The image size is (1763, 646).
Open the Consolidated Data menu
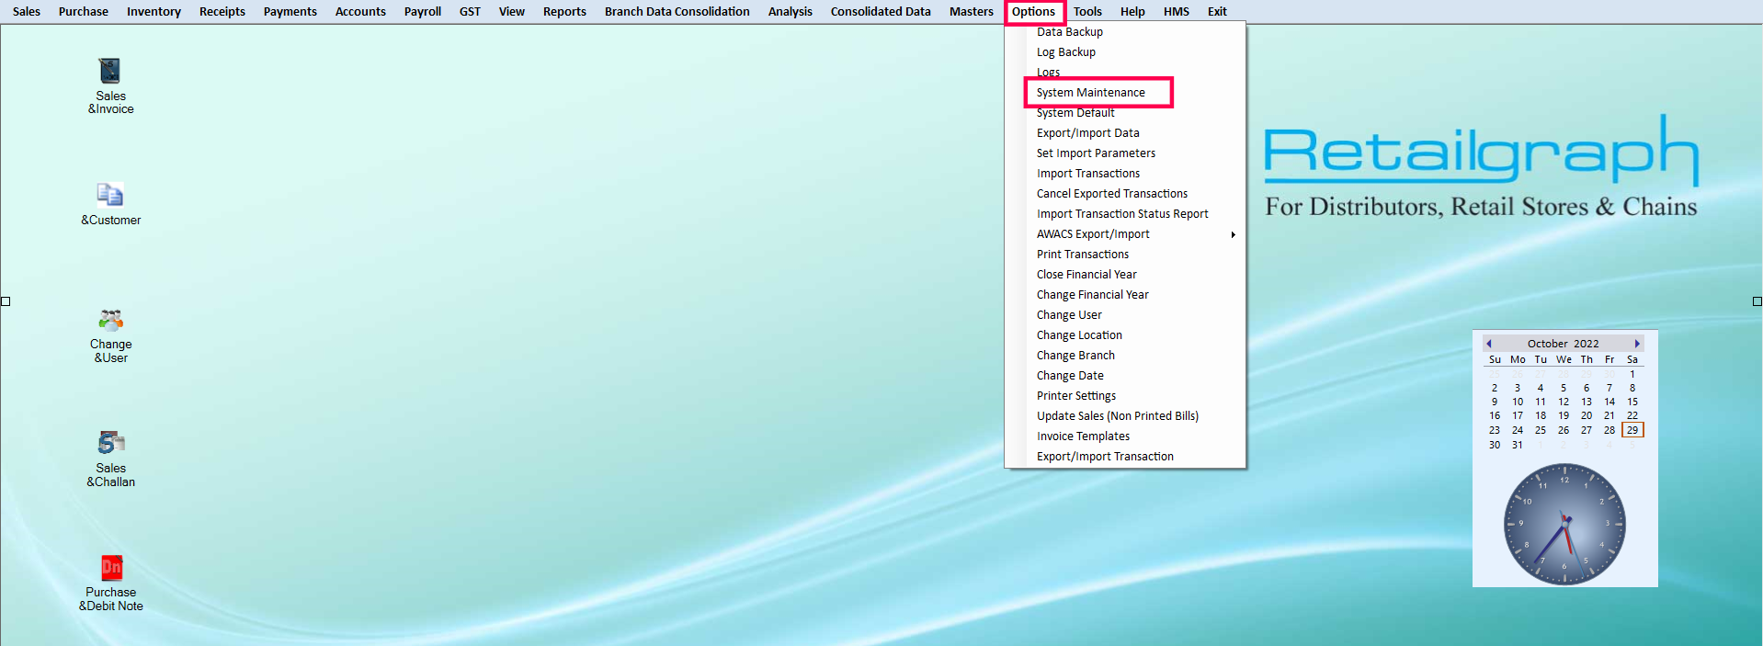(x=881, y=12)
